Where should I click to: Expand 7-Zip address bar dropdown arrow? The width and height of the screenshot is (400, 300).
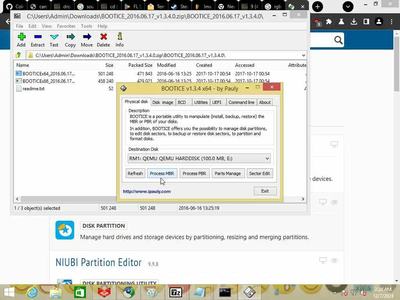pos(303,55)
